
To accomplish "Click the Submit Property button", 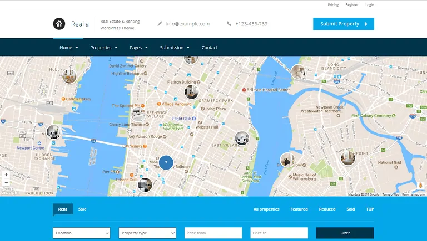I will (344, 24).
